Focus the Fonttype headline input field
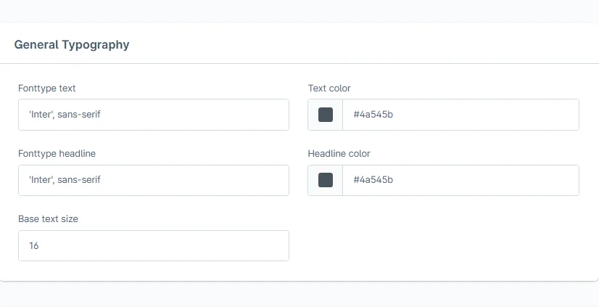The width and height of the screenshot is (599, 307). click(153, 180)
